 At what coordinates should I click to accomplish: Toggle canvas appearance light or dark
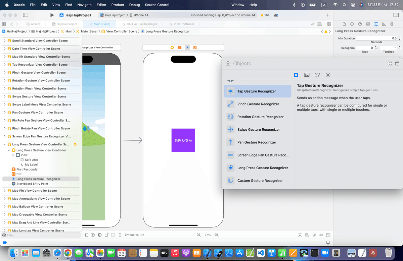click(x=100, y=235)
